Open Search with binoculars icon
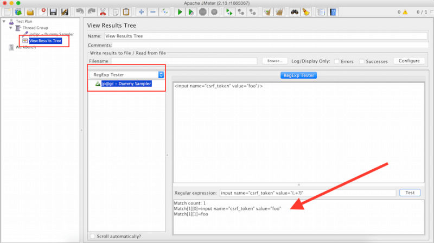 294,12
